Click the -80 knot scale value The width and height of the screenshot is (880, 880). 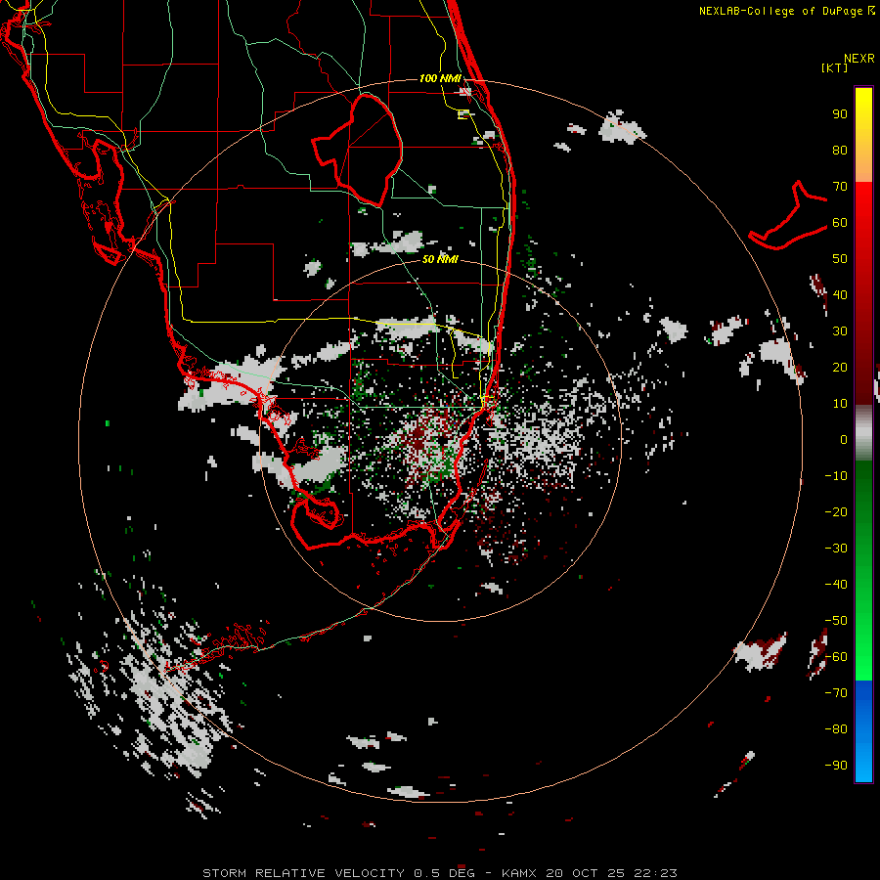pos(836,729)
